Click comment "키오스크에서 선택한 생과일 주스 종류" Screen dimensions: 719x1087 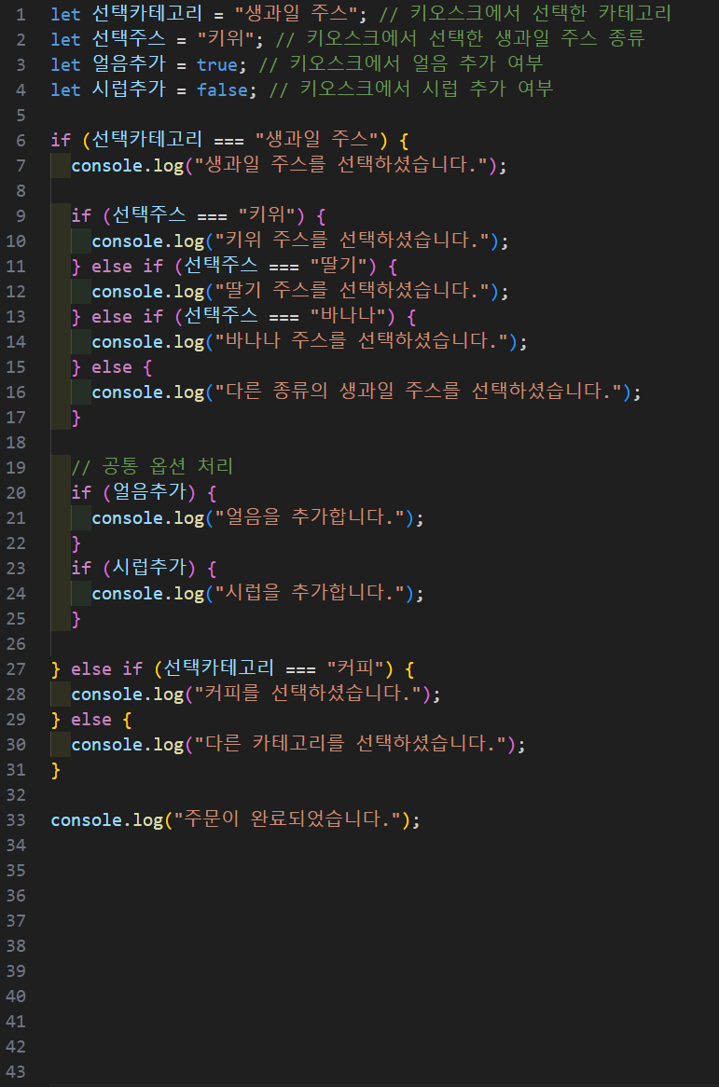[476, 39]
